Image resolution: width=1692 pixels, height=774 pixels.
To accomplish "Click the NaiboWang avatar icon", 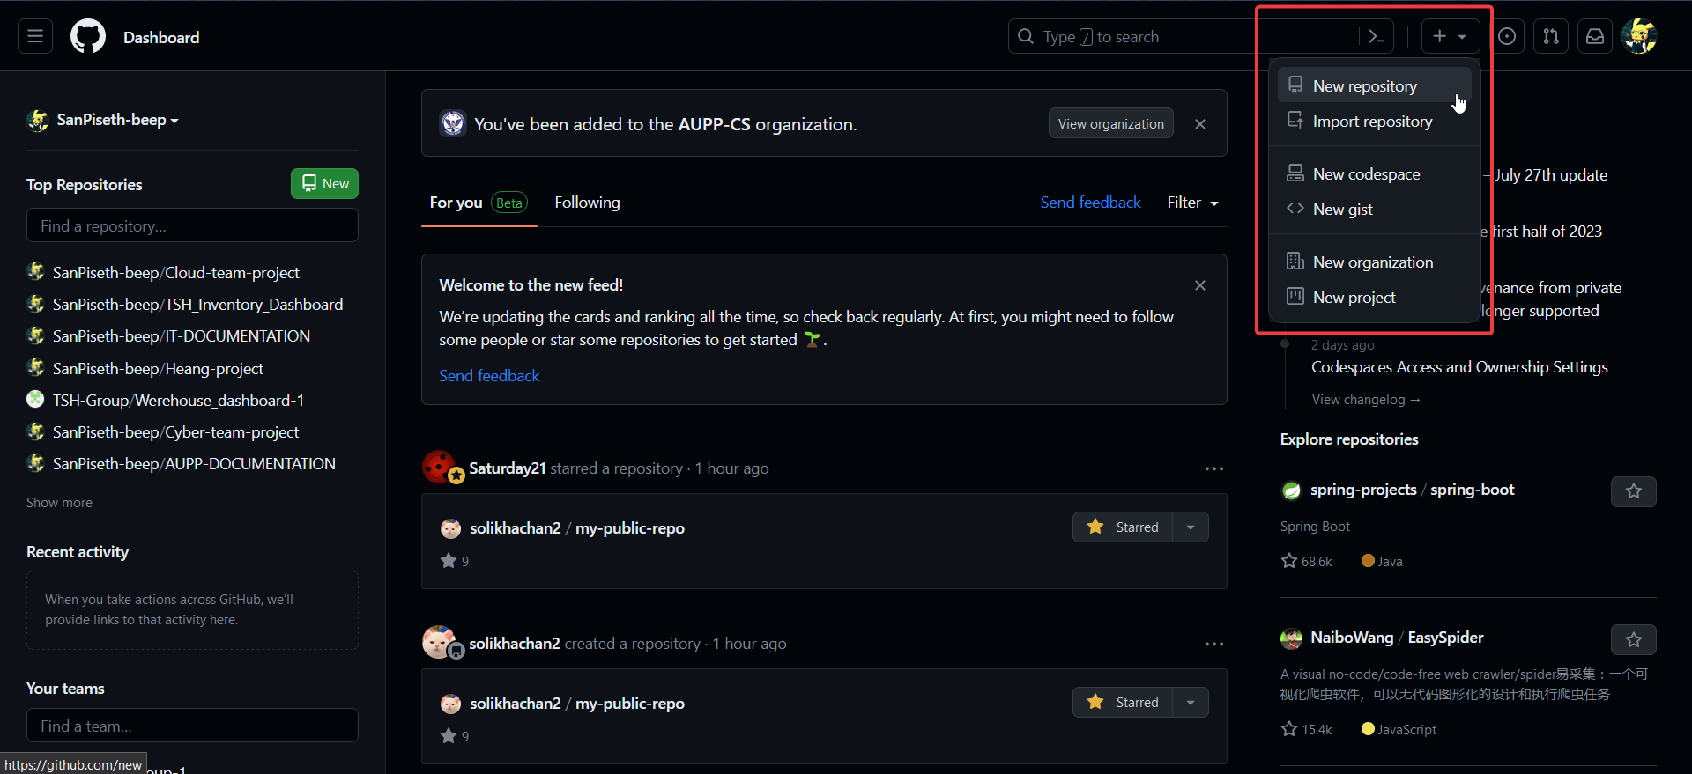I will (1291, 638).
